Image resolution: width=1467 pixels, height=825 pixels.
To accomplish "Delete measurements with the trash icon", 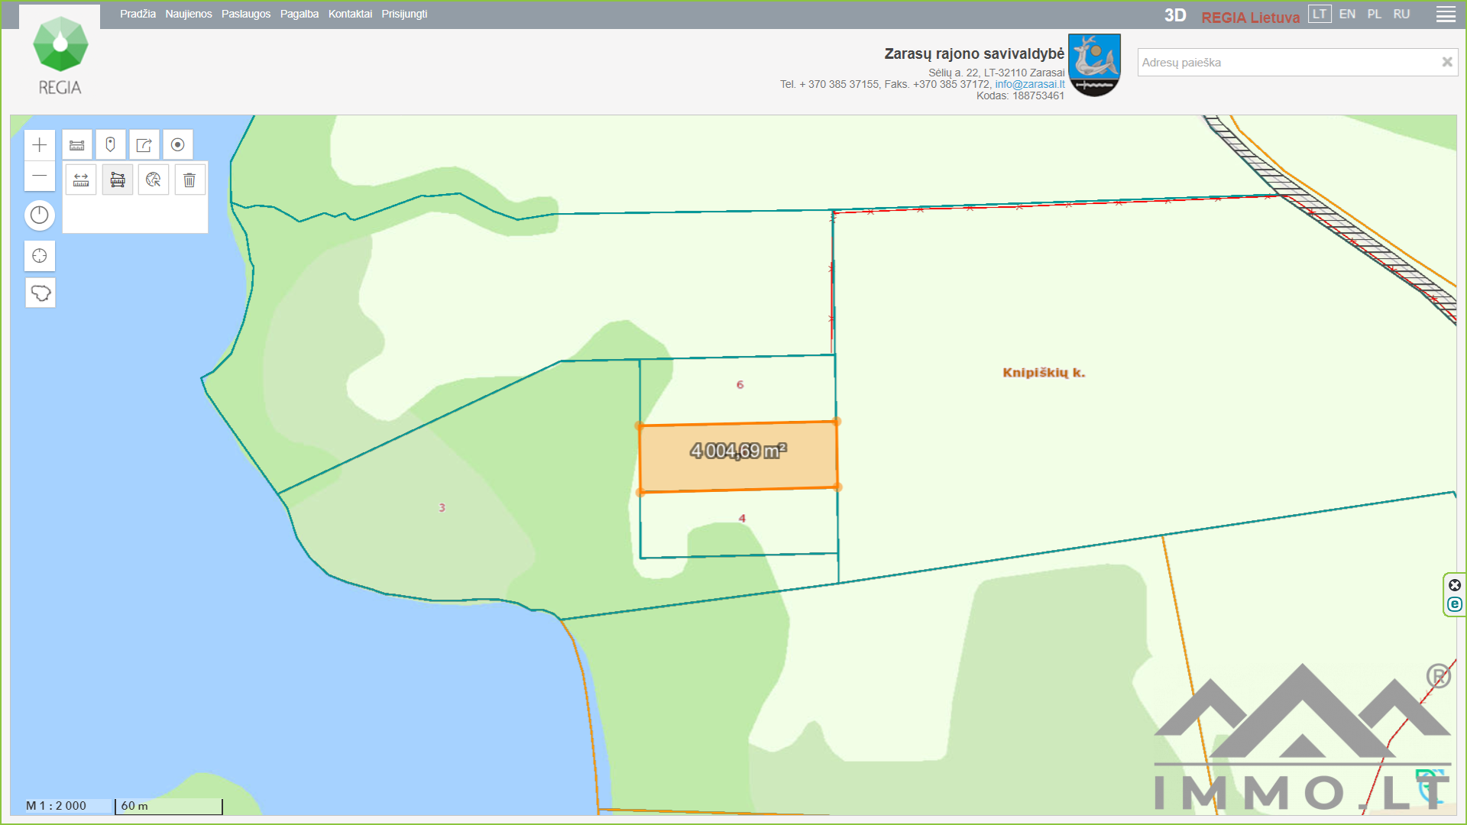I will 189,180.
